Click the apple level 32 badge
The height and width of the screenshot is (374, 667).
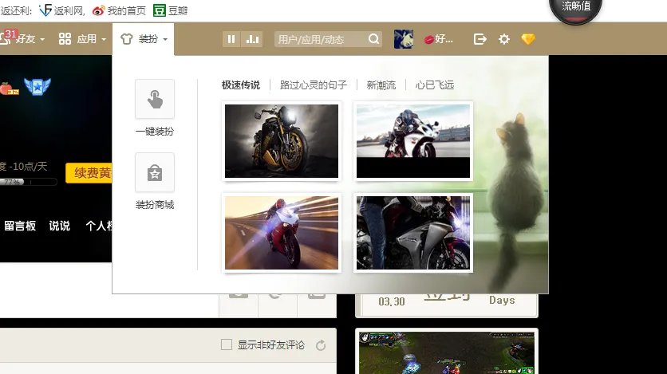click(9, 89)
